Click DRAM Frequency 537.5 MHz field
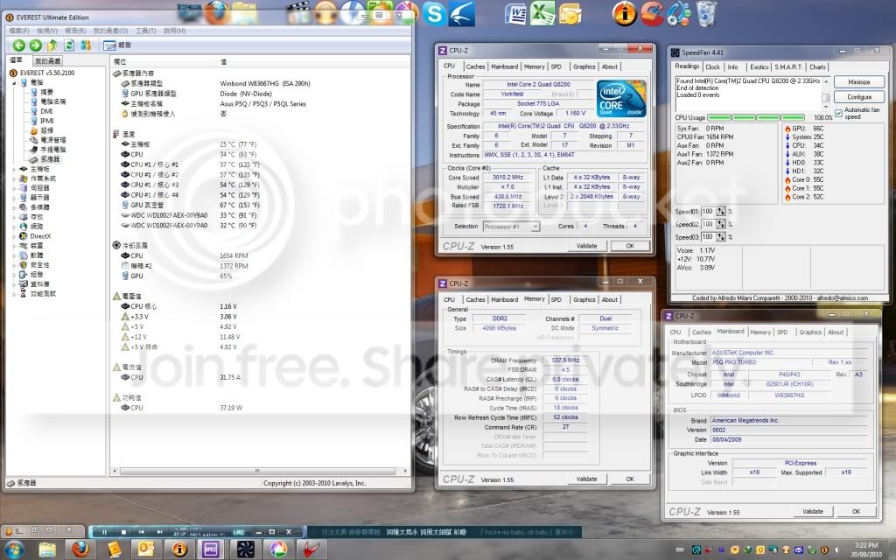This screenshot has height=560, width=896. tap(566, 360)
